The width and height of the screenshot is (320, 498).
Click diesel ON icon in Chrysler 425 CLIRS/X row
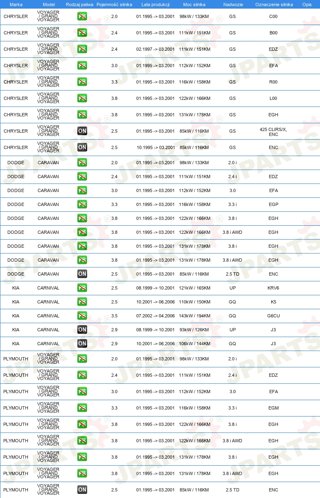click(x=82, y=131)
